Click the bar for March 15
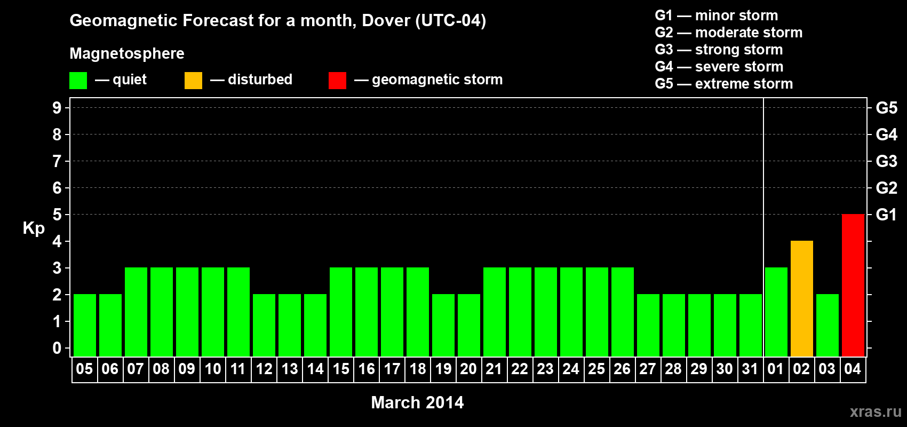 (x=340, y=312)
